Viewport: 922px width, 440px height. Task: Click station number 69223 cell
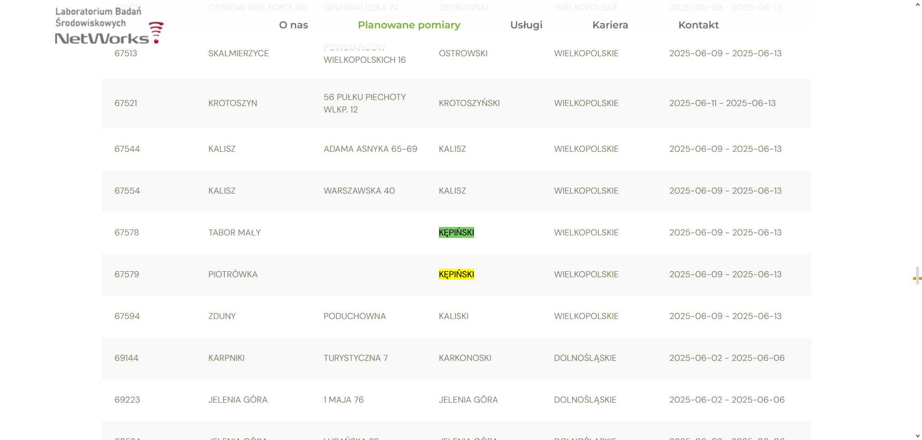click(127, 400)
